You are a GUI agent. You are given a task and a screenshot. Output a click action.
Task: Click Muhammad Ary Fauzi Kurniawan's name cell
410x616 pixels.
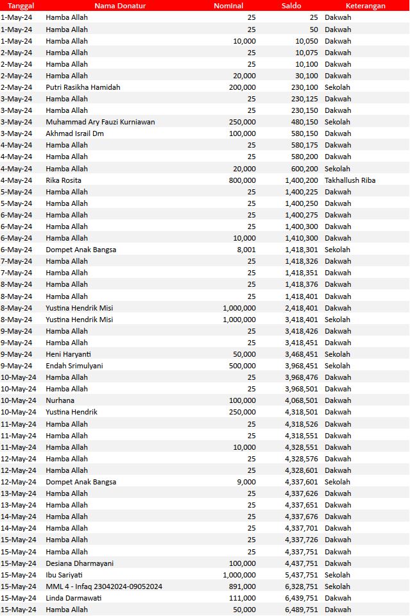(x=100, y=122)
